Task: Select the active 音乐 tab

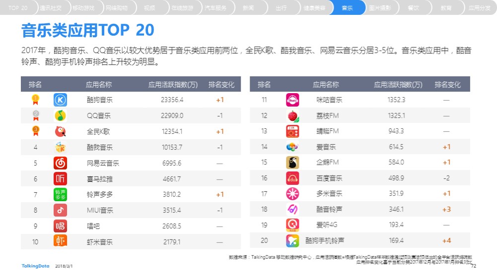Action: [348, 7]
